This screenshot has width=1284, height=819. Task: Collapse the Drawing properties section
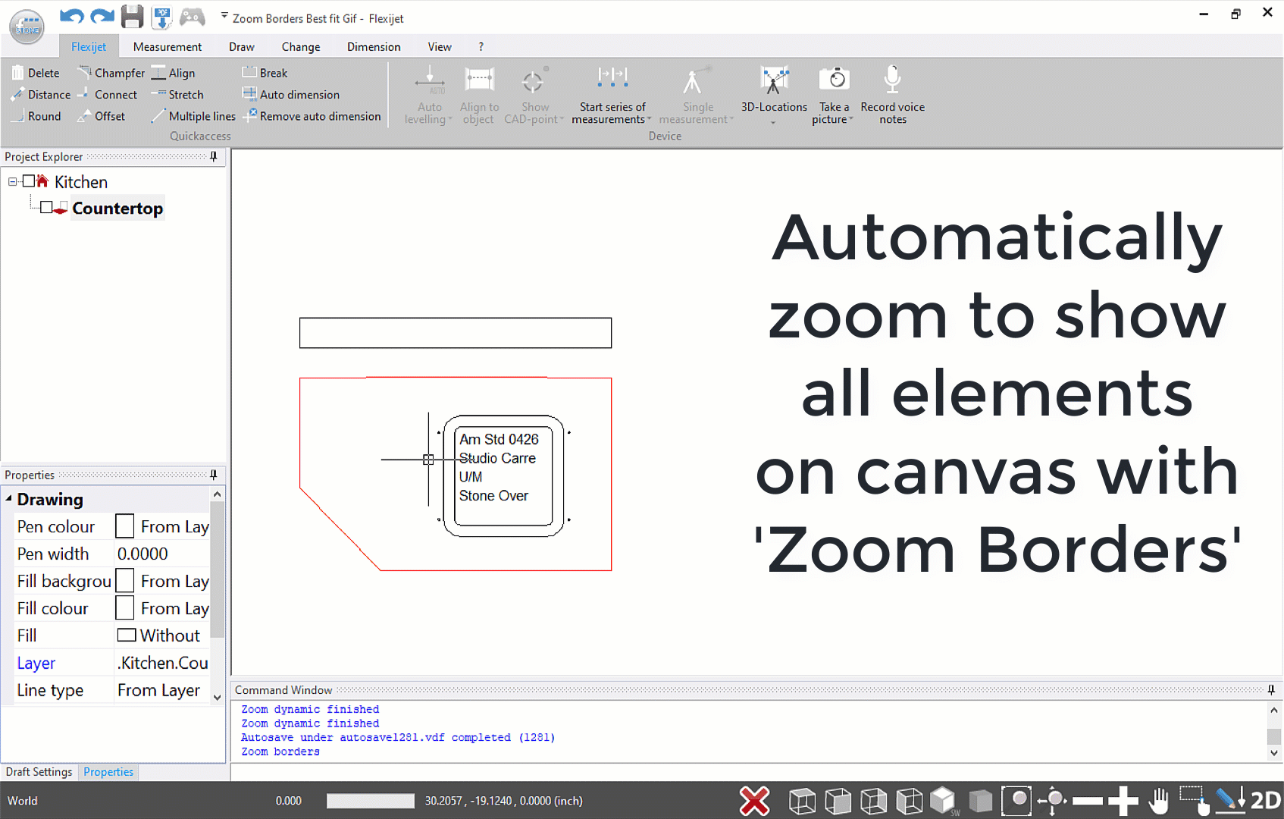coord(8,499)
